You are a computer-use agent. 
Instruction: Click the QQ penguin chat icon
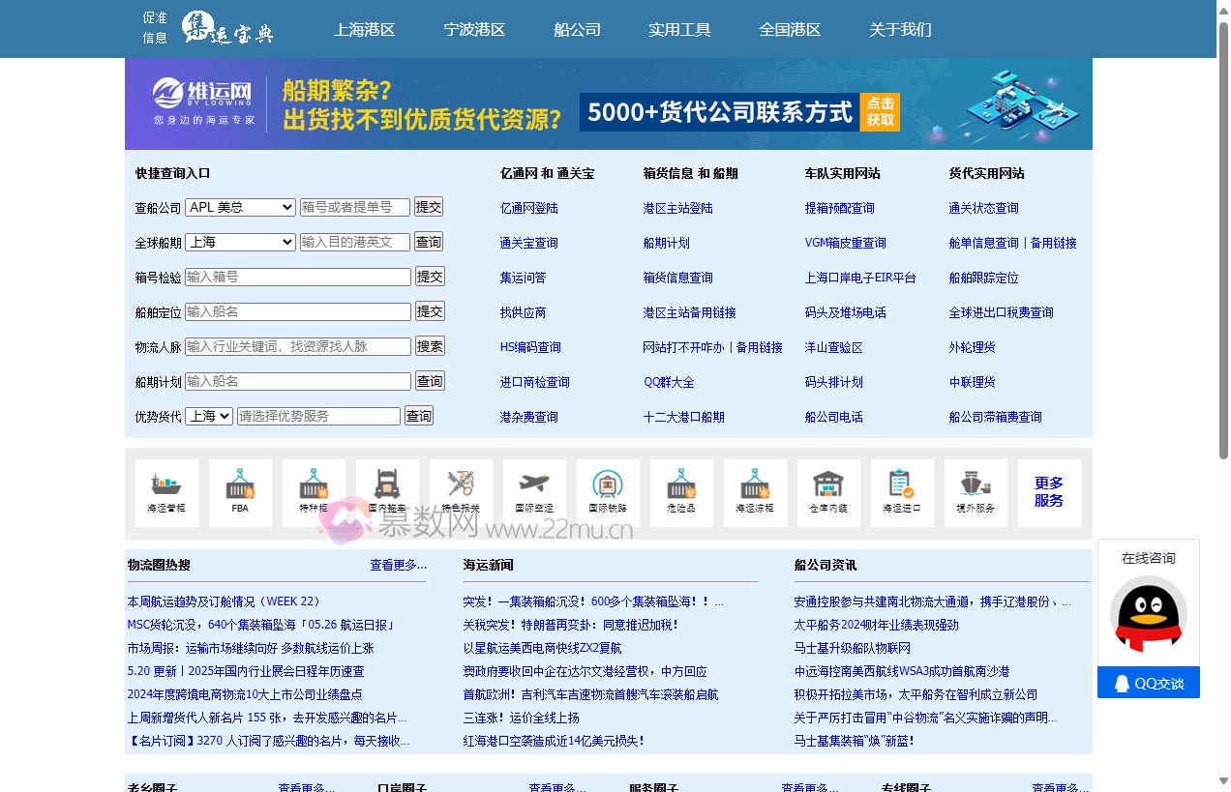pyautogui.click(x=1148, y=615)
